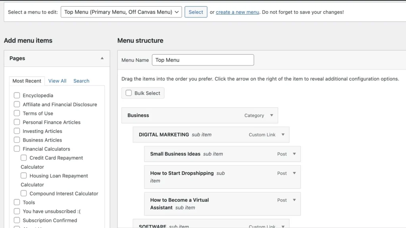Collapse the Pages panel arrow
Screen dimensions: 406x228
pyautogui.click(x=102, y=58)
